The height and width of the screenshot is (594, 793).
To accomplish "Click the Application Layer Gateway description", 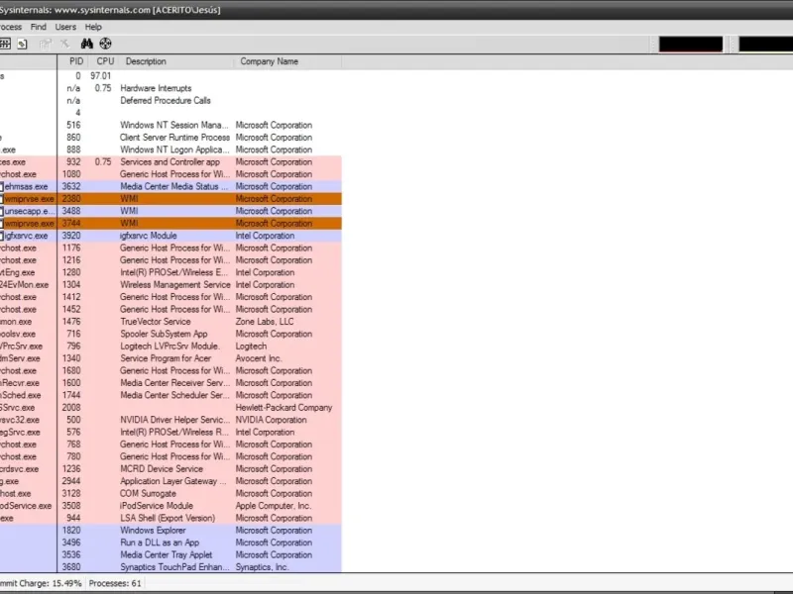I will pos(172,481).
